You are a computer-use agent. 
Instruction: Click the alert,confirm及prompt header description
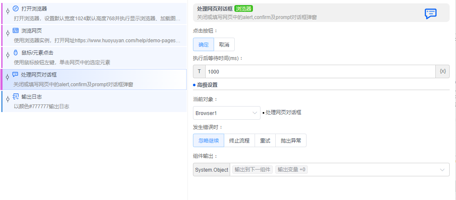tap(257, 17)
